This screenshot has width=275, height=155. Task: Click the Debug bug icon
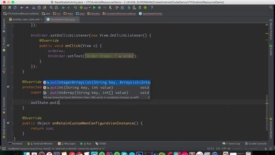99,8
